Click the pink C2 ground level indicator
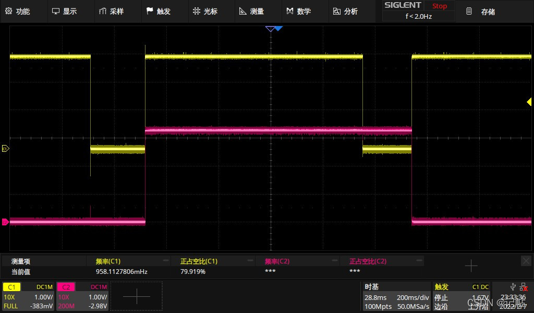 click(5, 222)
